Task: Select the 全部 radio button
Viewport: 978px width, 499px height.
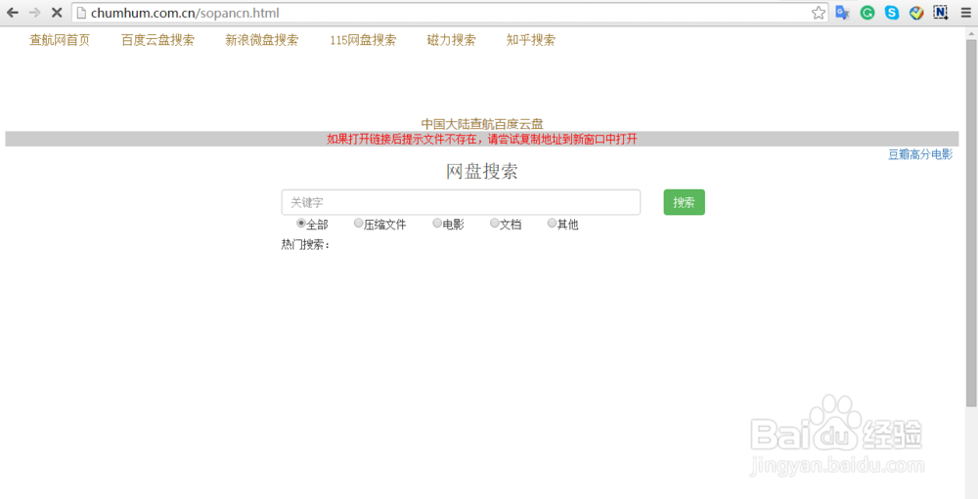Action: point(301,223)
